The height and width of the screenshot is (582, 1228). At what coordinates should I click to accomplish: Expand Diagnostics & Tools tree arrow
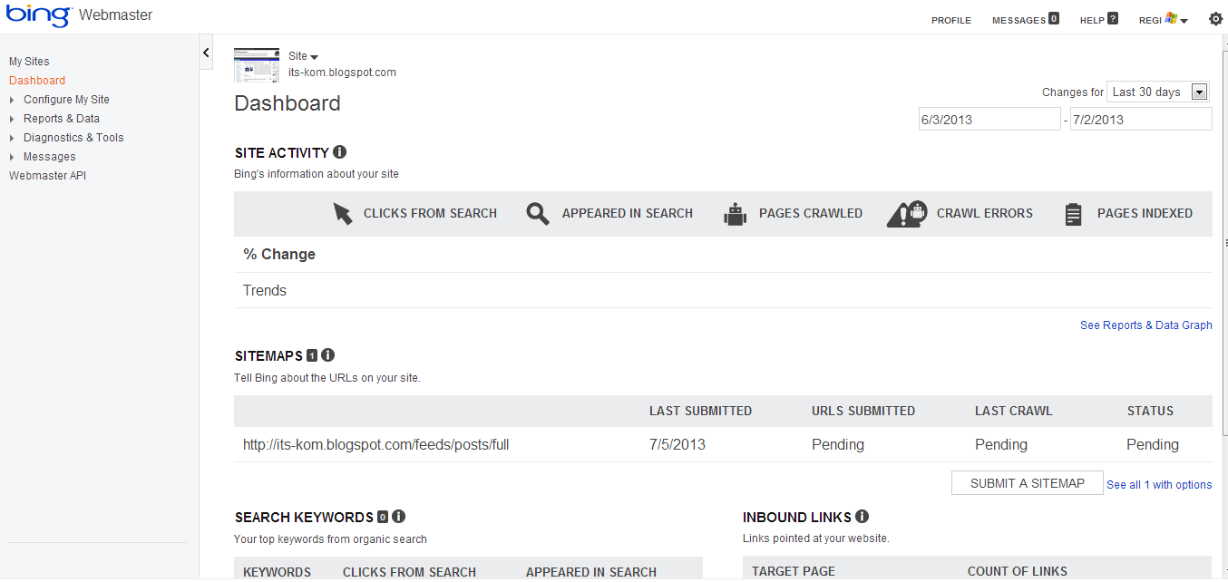click(12, 138)
